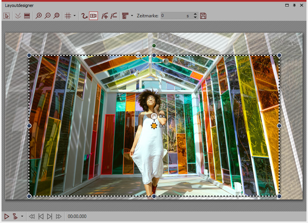308x223 pixels.
Task: Expand the alignment tool dropdown arrow
Action: point(132,16)
